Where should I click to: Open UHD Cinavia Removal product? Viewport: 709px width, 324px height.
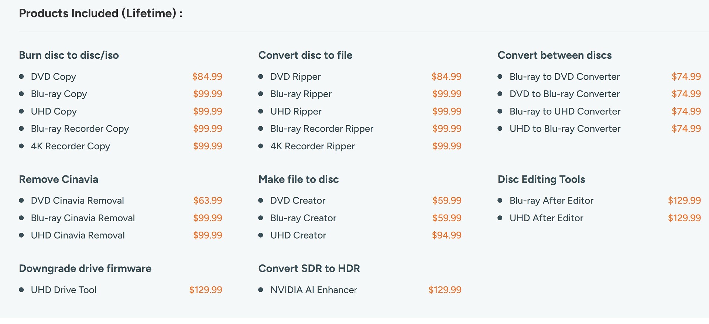tap(78, 235)
